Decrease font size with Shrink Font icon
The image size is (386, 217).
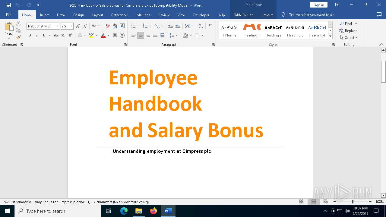pos(85,26)
